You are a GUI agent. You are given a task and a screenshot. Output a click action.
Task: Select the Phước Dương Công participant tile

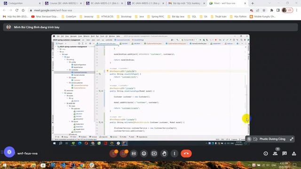pyautogui.click(x=270, y=139)
